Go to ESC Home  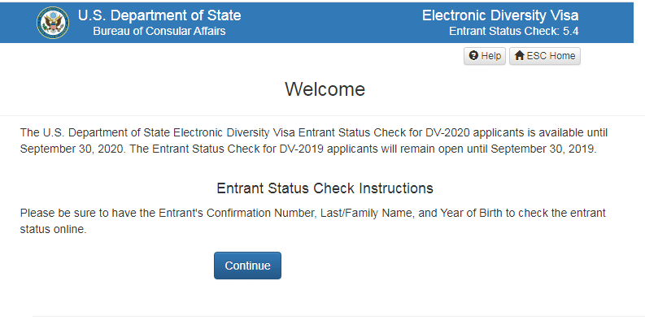tap(545, 56)
